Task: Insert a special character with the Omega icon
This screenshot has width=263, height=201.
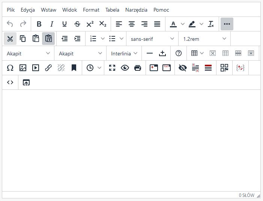Action: pyautogui.click(x=10, y=68)
